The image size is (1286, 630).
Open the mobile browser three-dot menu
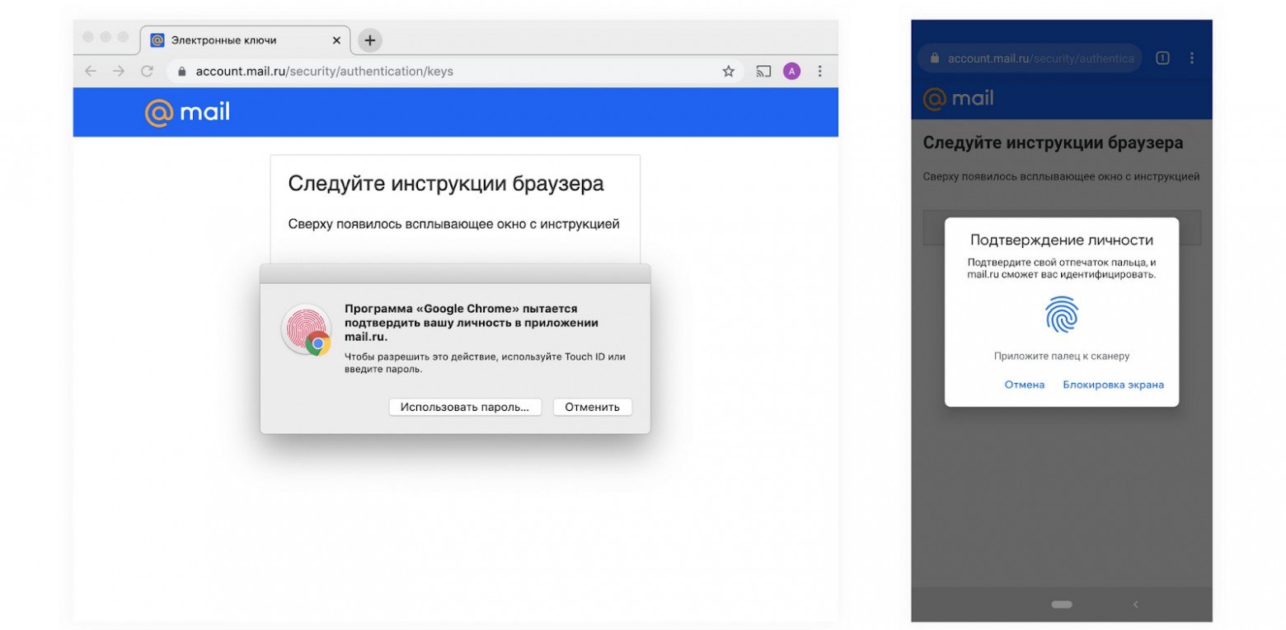click(x=1192, y=58)
